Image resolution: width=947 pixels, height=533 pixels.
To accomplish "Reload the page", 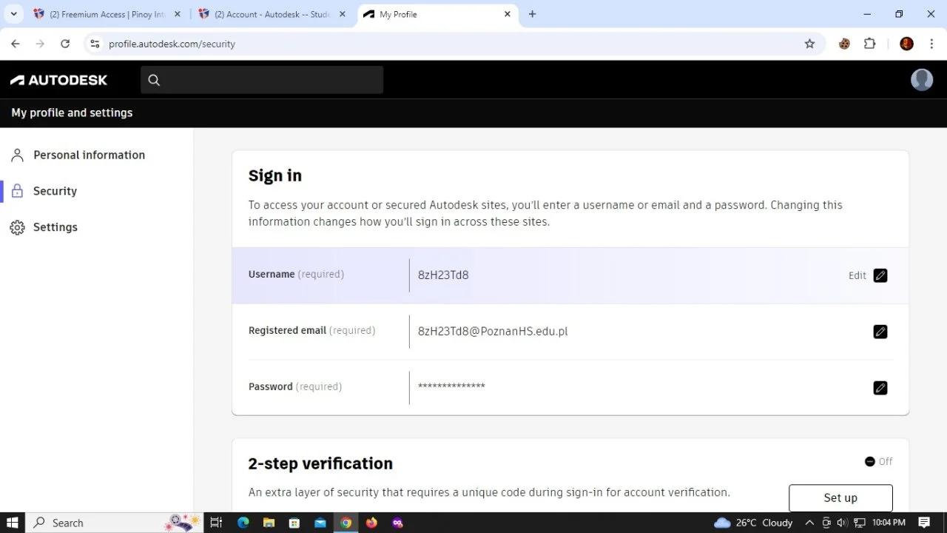I will point(65,44).
